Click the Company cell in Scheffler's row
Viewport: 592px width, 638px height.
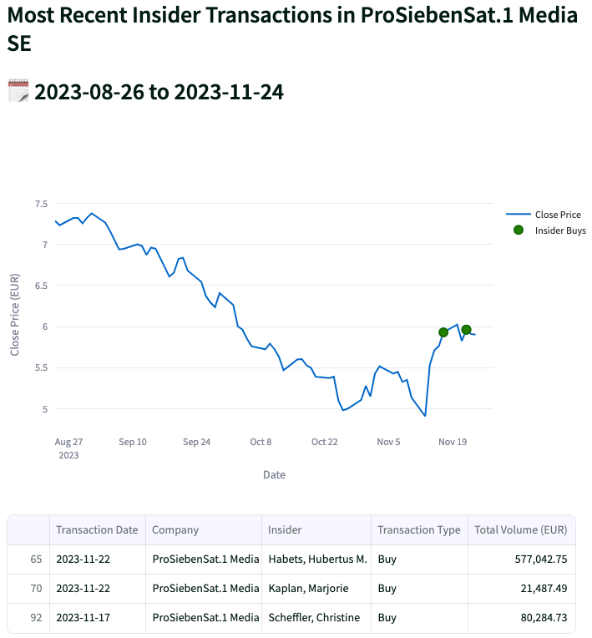[204, 618]
